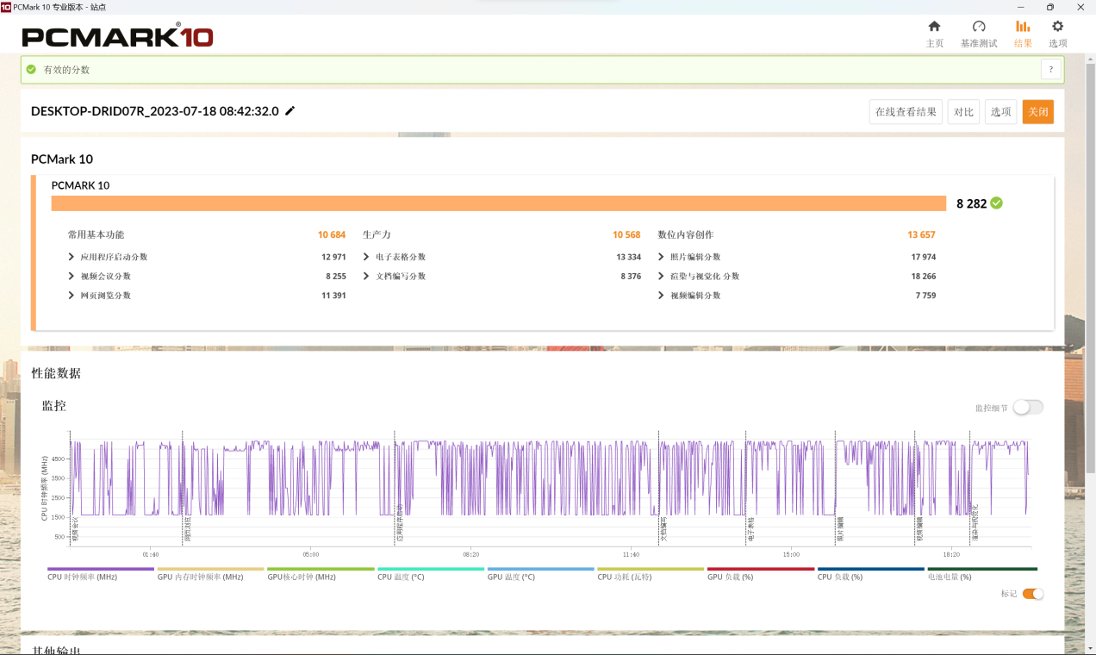Expand 照片编辑分数 score row
The width and height of the screenshot is (1096, 655).
pos(662,257)
